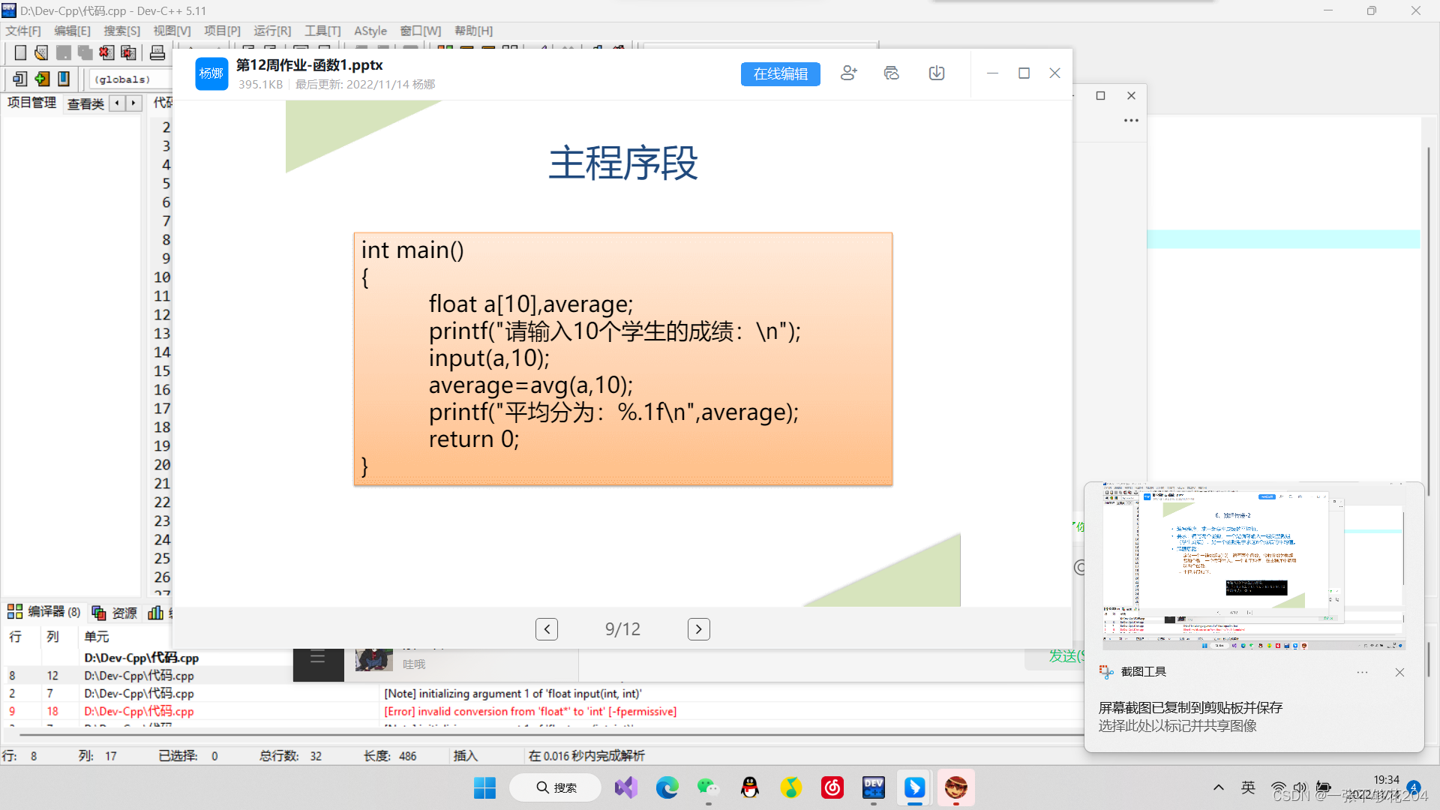Click the 在线编辑 online edit button
1440x810 pixels.
(x=780, y=73)
